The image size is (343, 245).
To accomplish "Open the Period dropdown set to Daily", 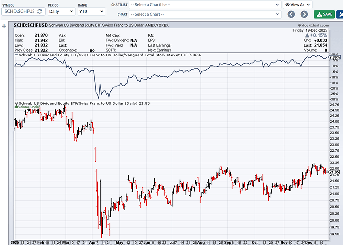I will [x=60, y=11].
